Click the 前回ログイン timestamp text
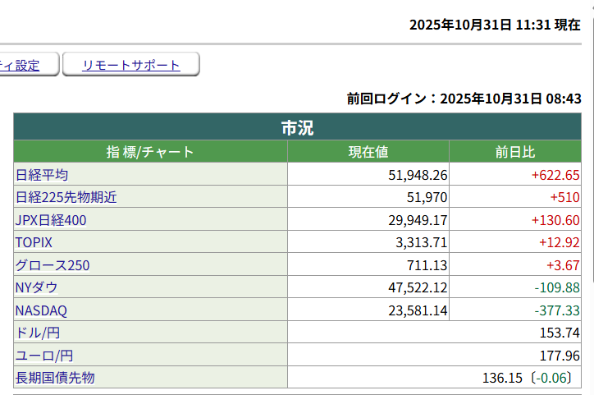This screenshot has height=395, width=594. [x=464, y=99]
